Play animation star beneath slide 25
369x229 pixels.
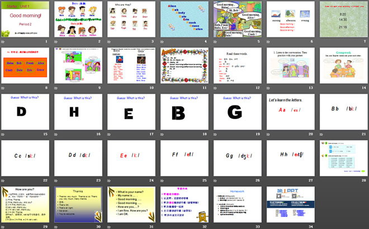[162, 181]
